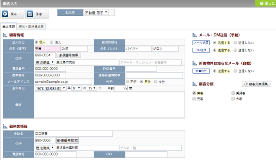Screen dimensions: 276x160
Task: Click the back arrow 戻る icon
Action: pyautogui.click(x=5, y=14)
